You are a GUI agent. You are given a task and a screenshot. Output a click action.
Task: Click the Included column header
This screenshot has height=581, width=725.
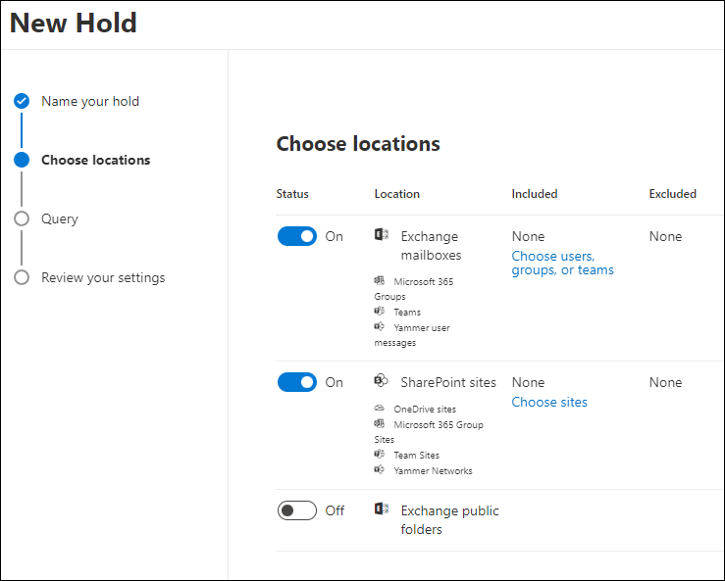pyautogui.click(x=535, y=194)
